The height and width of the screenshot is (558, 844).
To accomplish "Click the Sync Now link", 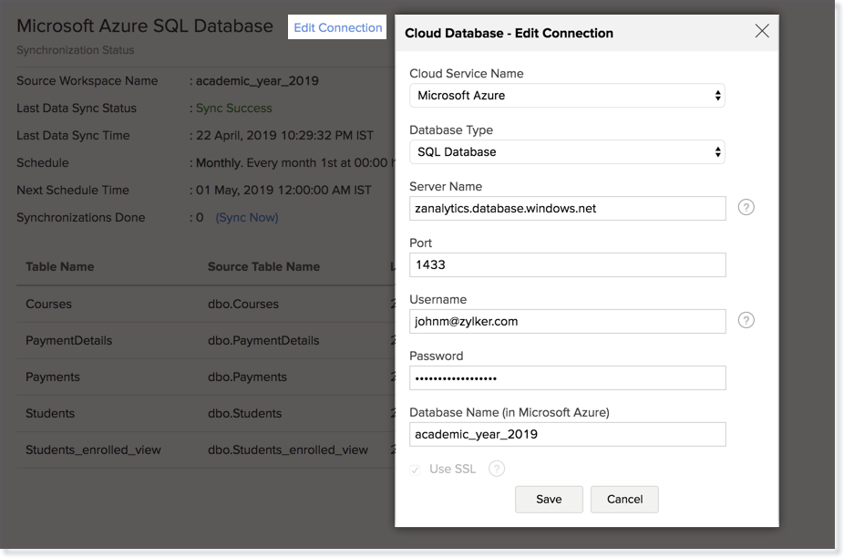I will click(247, 217).
